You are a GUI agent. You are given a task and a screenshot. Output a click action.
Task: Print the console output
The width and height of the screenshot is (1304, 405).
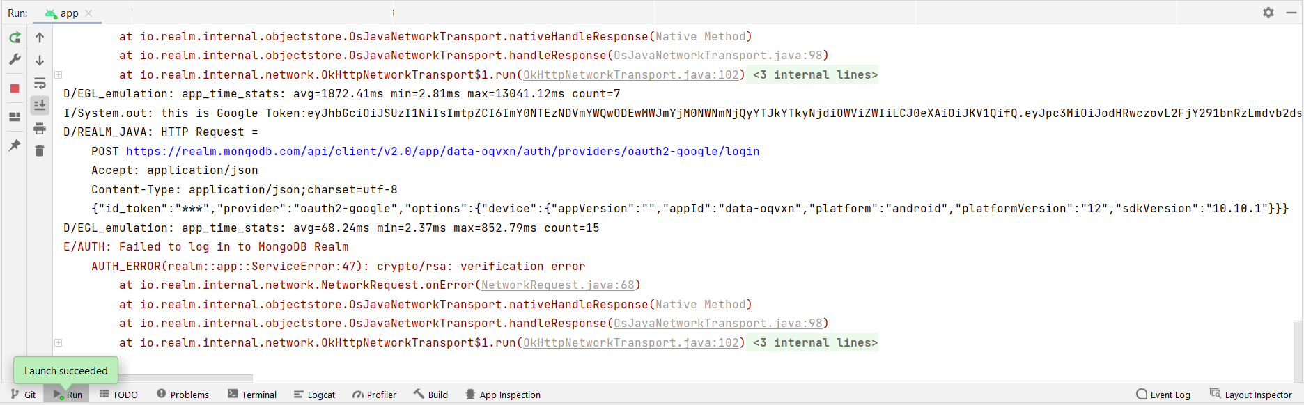[x=40, y=128]
